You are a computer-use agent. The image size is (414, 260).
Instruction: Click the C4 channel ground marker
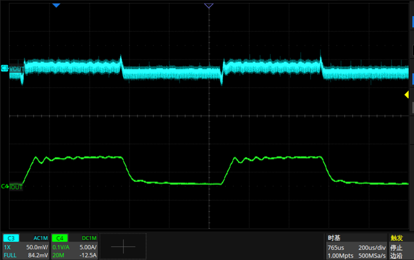[x=5, y=186]
